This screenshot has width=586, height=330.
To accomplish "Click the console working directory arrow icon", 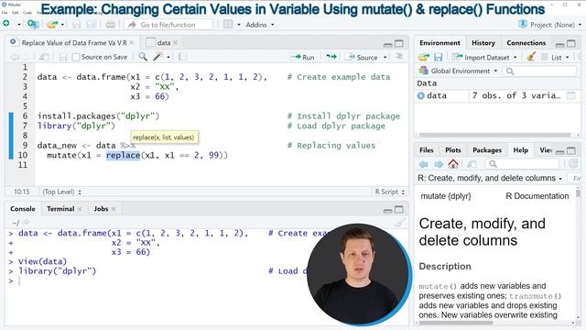I will (27, 223).
